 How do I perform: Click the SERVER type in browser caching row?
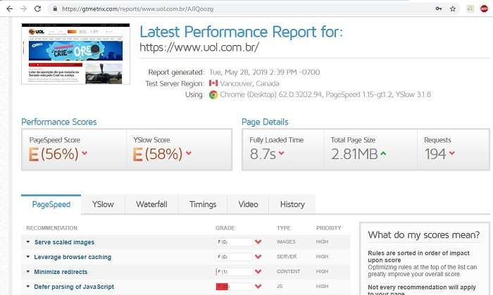point(287,257)
